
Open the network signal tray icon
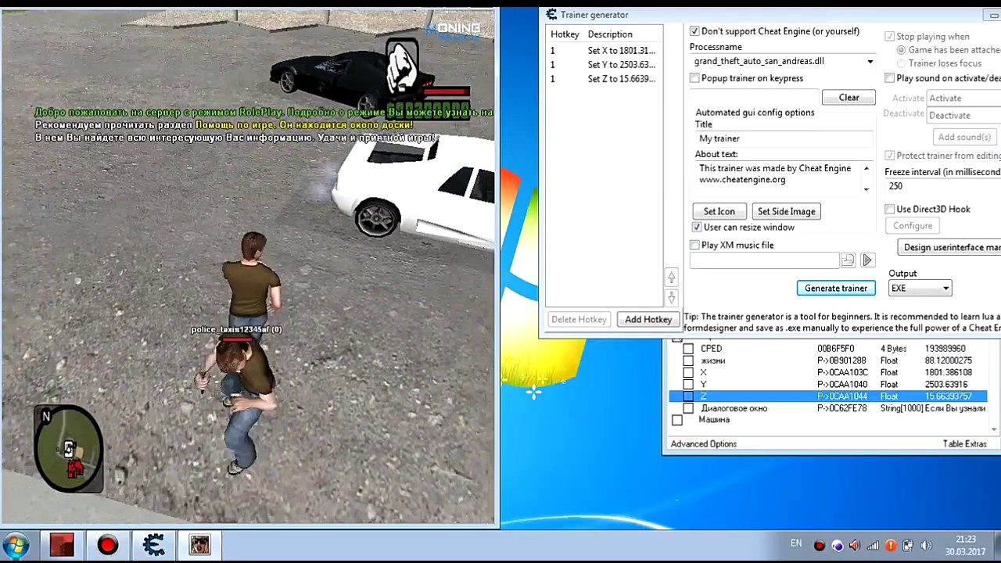pyautogui.click(x=873, y=546)
